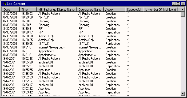Image resolution: width=187 pixels, height=98 pixels.
Task: Minimize the Log Content window
Action: pos(174,4)
